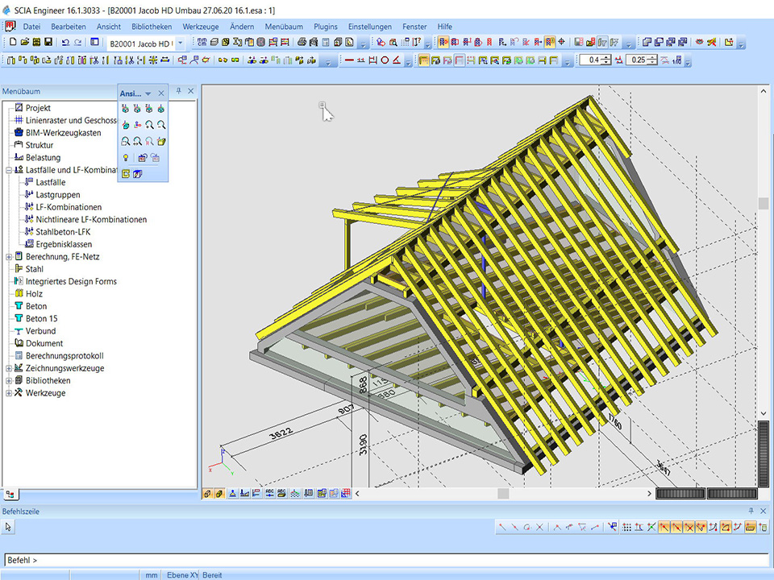Click the Open file folder icon

click(x=25, y=42)
